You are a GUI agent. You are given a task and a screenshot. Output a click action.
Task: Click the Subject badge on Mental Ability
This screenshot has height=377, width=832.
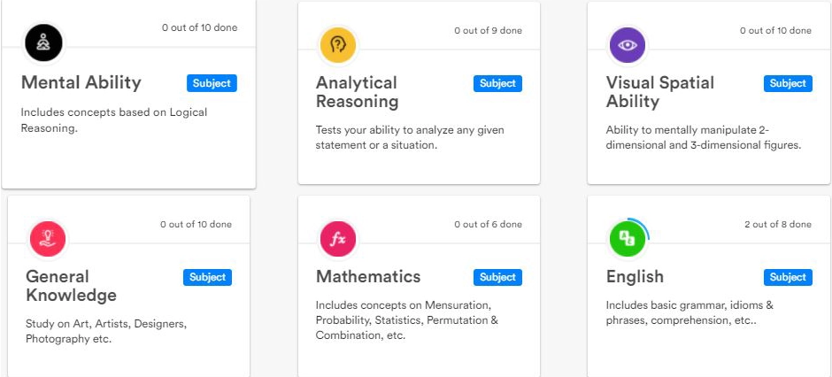pyautogui.click(x=212, y=83)
